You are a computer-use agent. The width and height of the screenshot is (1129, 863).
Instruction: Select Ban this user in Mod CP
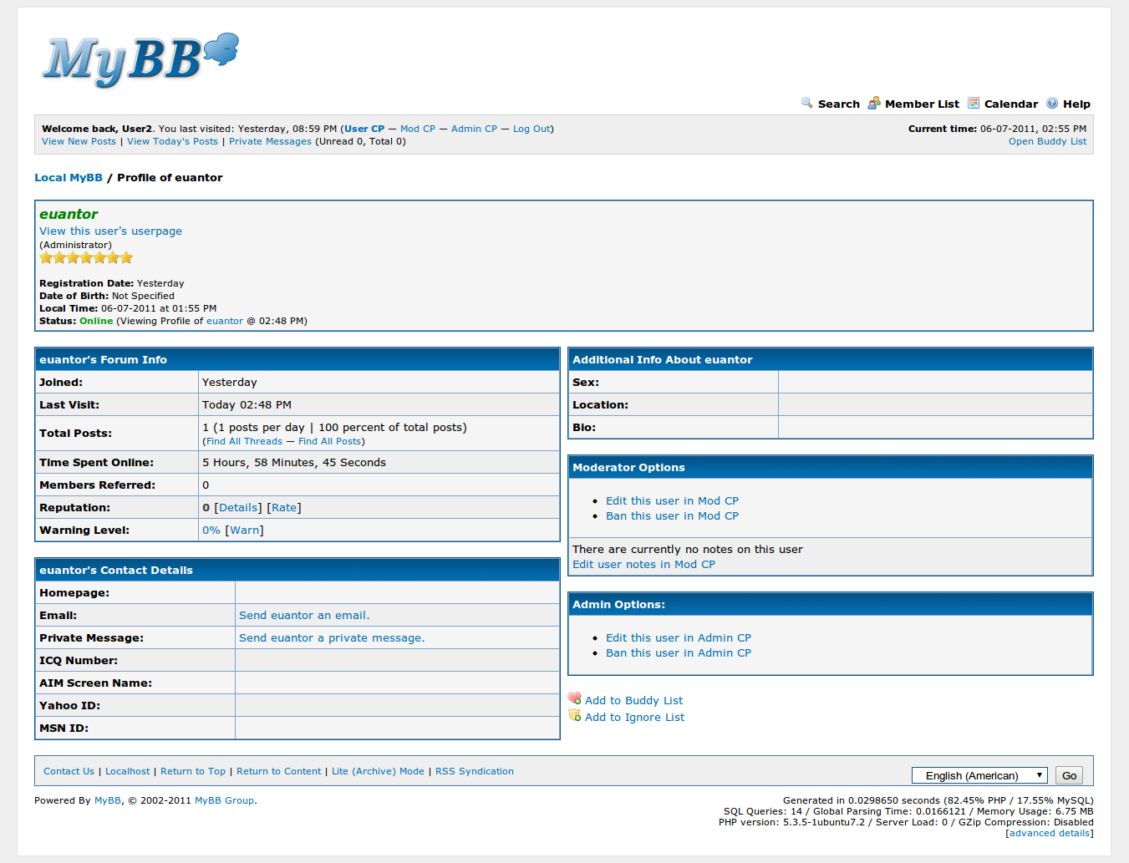(672, 516)
